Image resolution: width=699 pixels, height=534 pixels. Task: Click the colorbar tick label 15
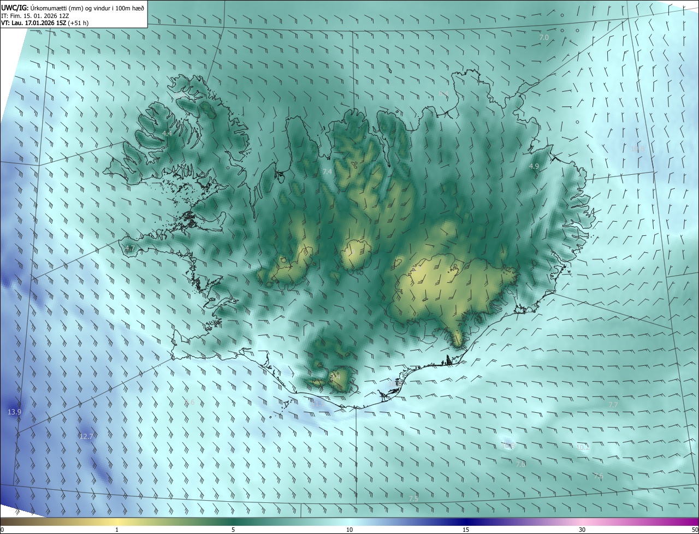[x=466, y=530]
